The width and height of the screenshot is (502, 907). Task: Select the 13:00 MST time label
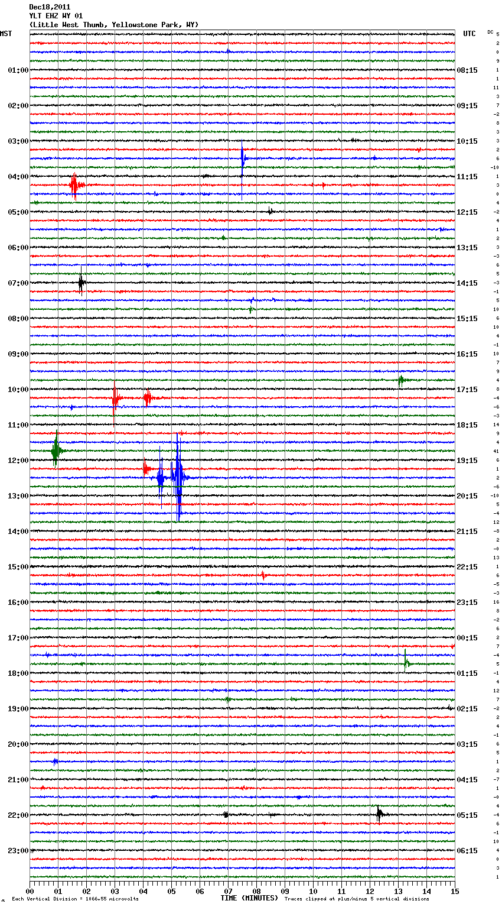[x=18, y=496]
